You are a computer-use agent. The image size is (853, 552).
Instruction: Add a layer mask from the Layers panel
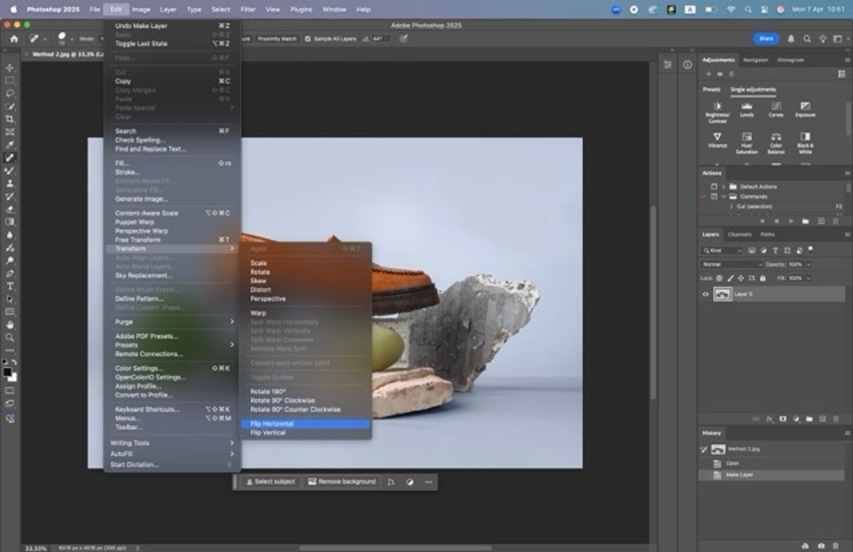782,419
